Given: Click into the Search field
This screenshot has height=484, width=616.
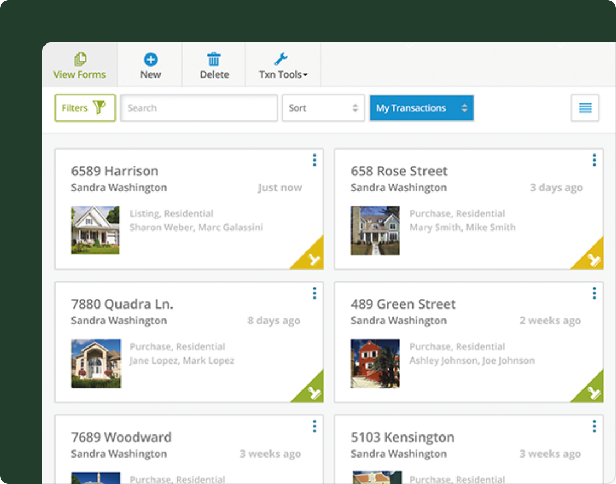Looking at the screenshot, I should 199,108.
